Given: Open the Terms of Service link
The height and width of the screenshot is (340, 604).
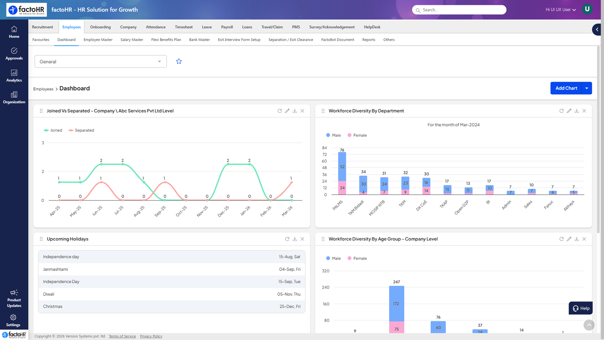Looking at the screenshot, I should click(x=122, y=336).
